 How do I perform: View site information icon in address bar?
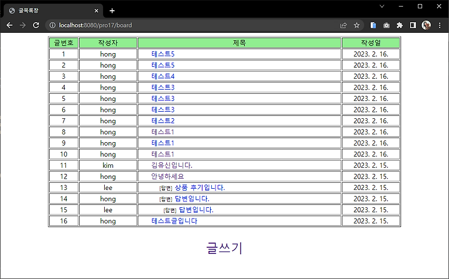[x=53, y=26]
